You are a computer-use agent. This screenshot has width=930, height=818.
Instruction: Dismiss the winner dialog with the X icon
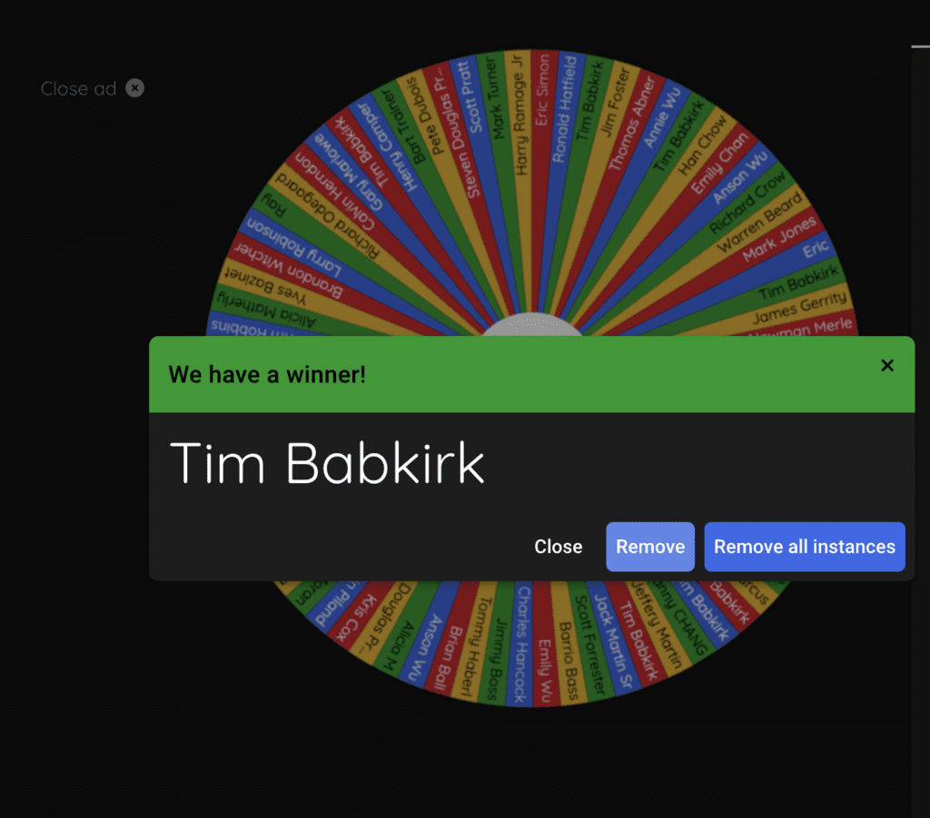click(887, 365)
